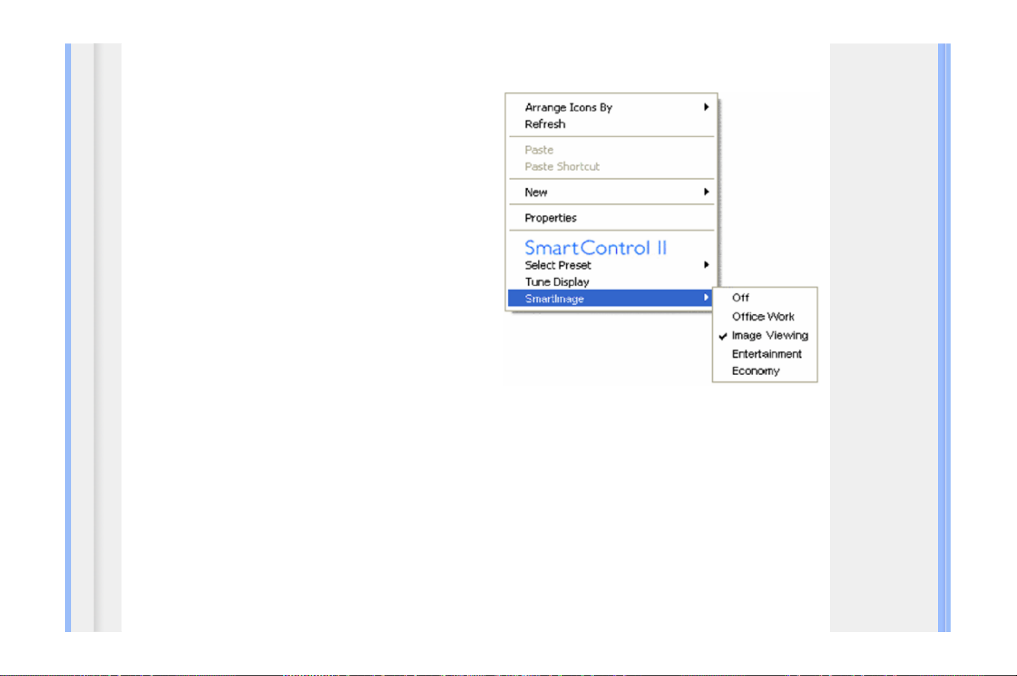This screenshot has height=676, width=1017.
Task: Expand the submenu arrow beside New
Action: coord(706,192)
